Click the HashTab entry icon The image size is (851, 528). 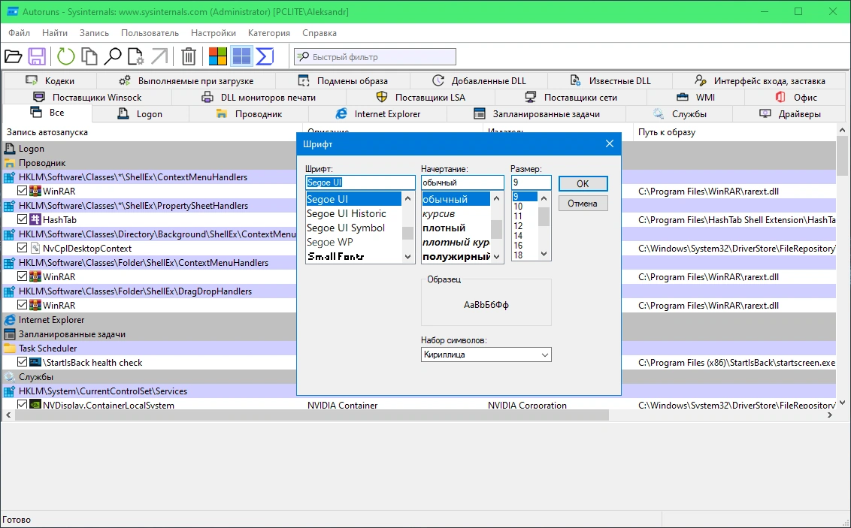pyautogui.click(x=35, y=219)
